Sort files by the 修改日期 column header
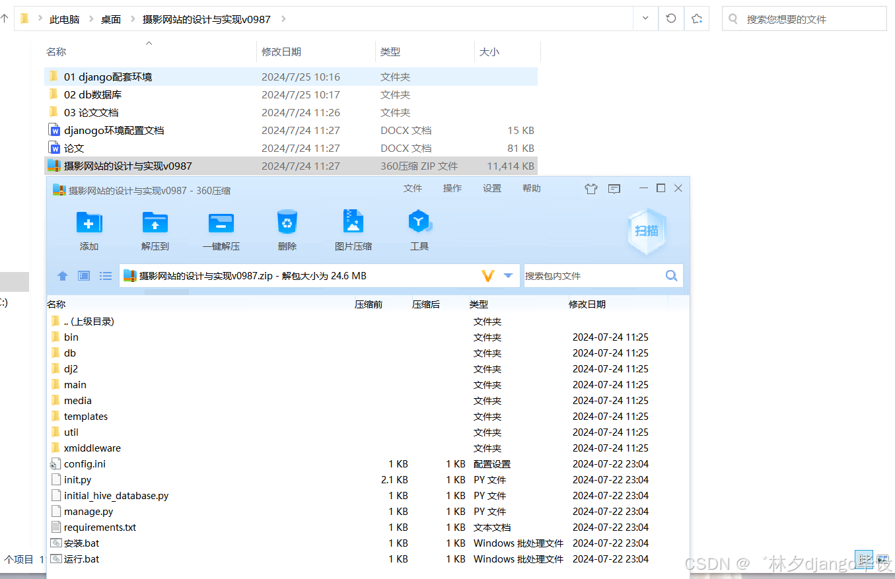 coord(282,51)
